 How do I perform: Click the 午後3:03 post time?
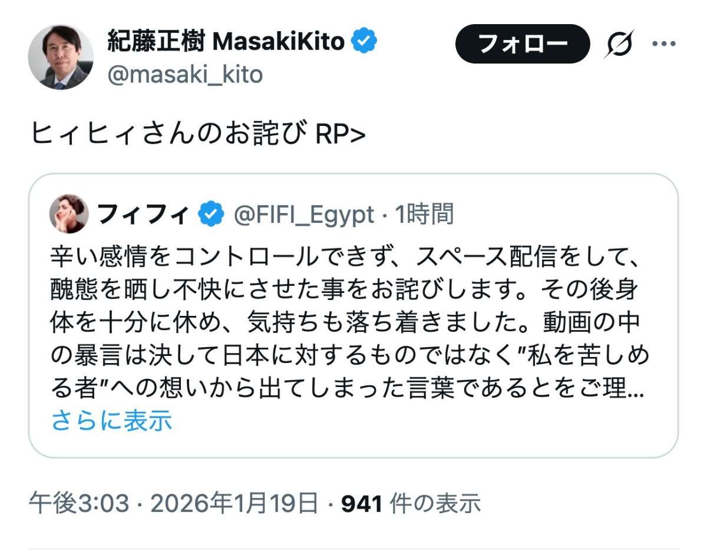pyautogui.click(x=78, y=503)
